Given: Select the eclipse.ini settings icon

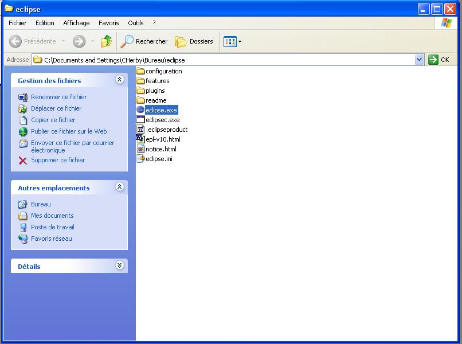Looking at the screenshot, I should (x=140, y=159).
